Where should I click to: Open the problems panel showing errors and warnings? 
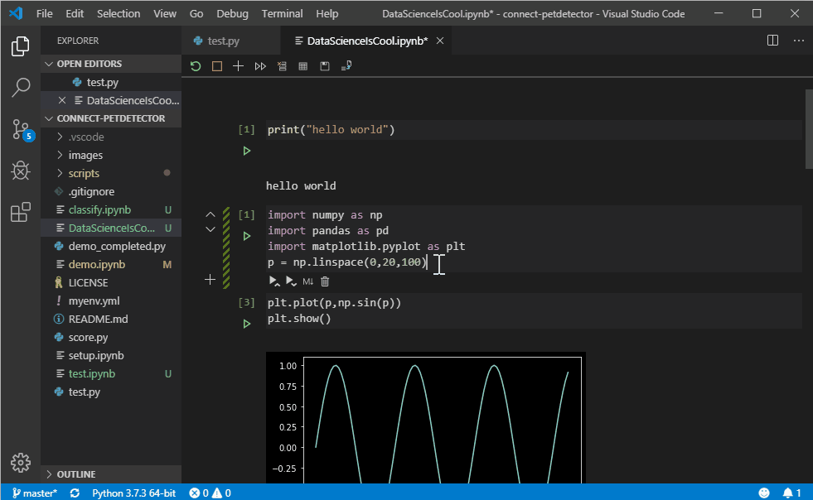[210, 493]
